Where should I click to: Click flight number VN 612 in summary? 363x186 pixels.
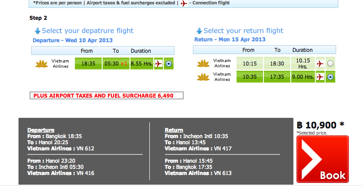[85, 148]
